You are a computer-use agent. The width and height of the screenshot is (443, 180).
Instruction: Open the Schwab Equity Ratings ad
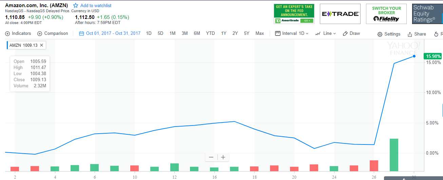(x=427, y=14)
